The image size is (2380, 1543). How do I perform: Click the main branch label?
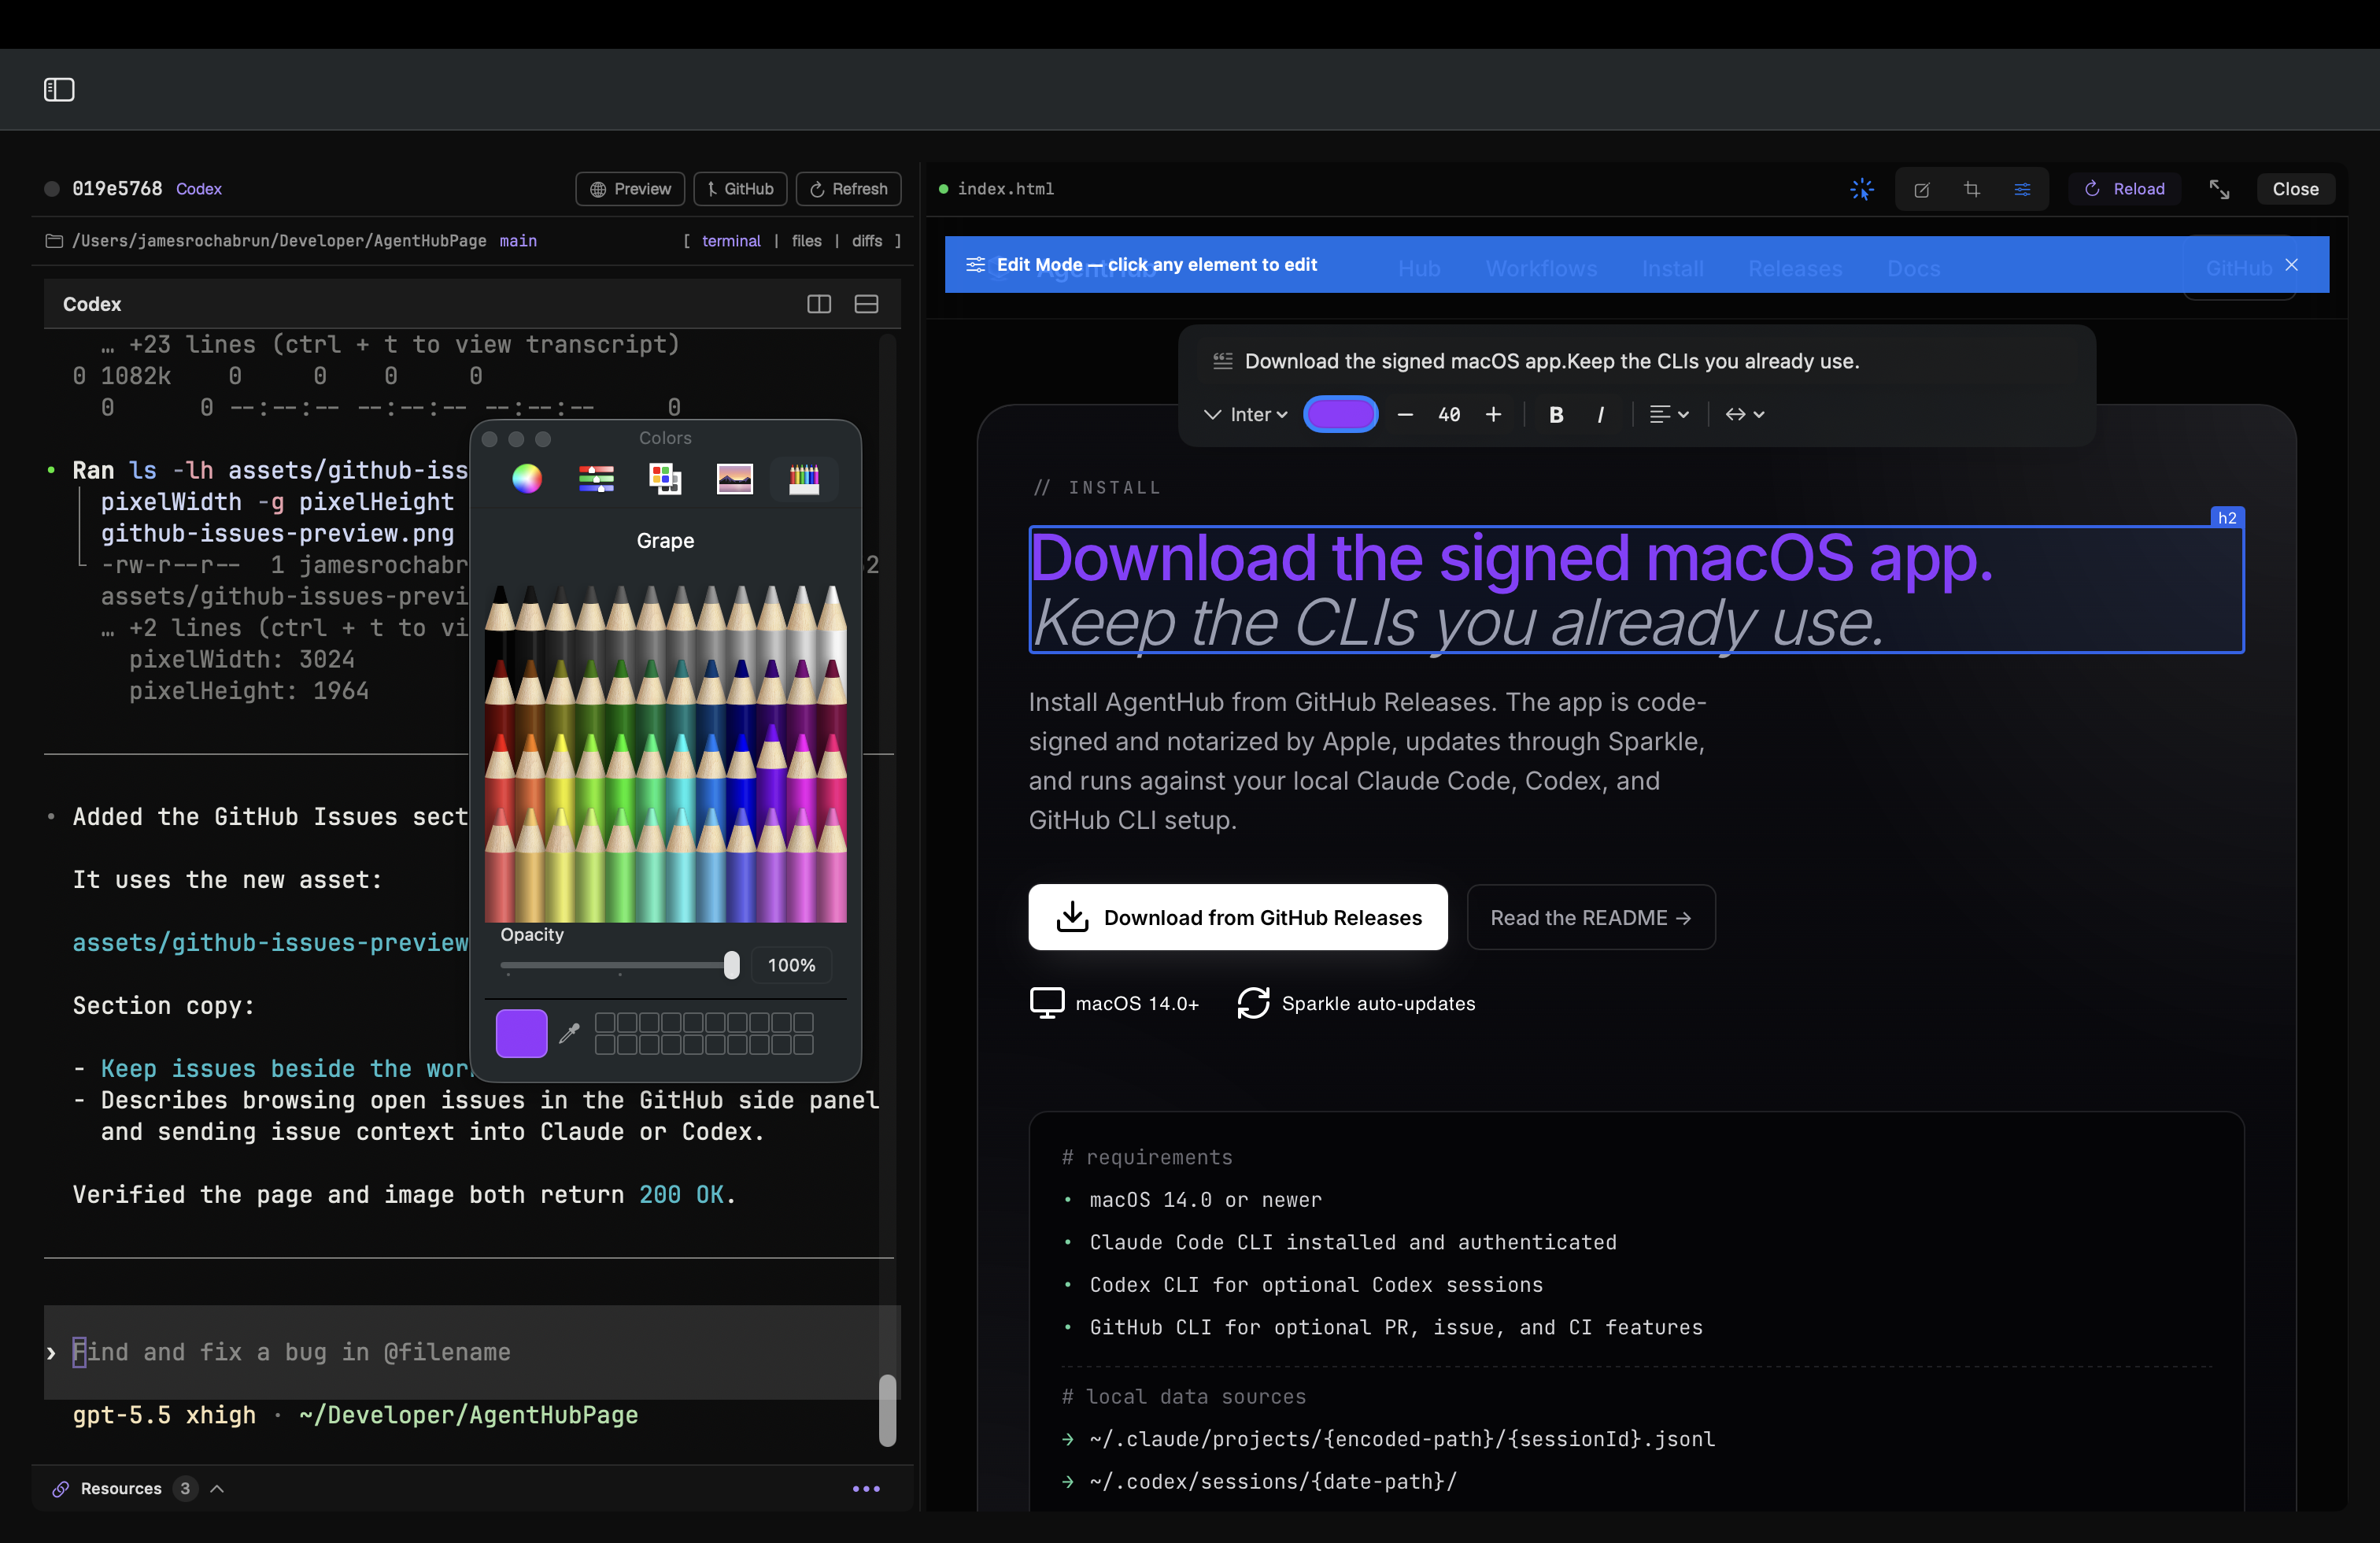pyautogui.click(x=518, y=241)
